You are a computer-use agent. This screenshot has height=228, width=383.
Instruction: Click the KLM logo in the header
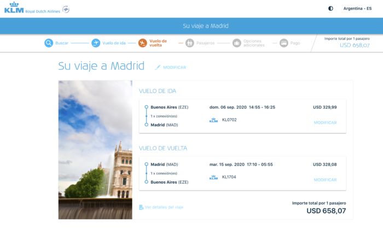coord(14,8)
